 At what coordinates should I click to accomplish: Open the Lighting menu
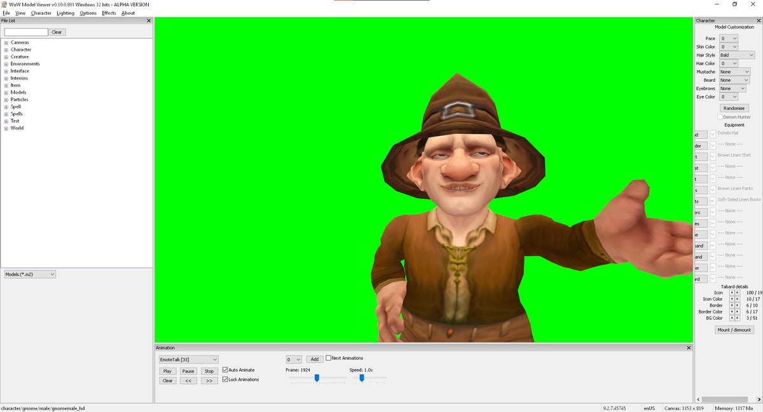pyautogui.click(x=65, y=13)
